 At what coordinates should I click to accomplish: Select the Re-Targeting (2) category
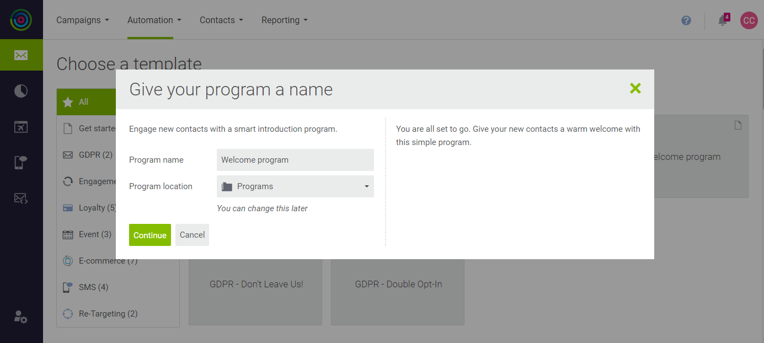pos(118,314)
